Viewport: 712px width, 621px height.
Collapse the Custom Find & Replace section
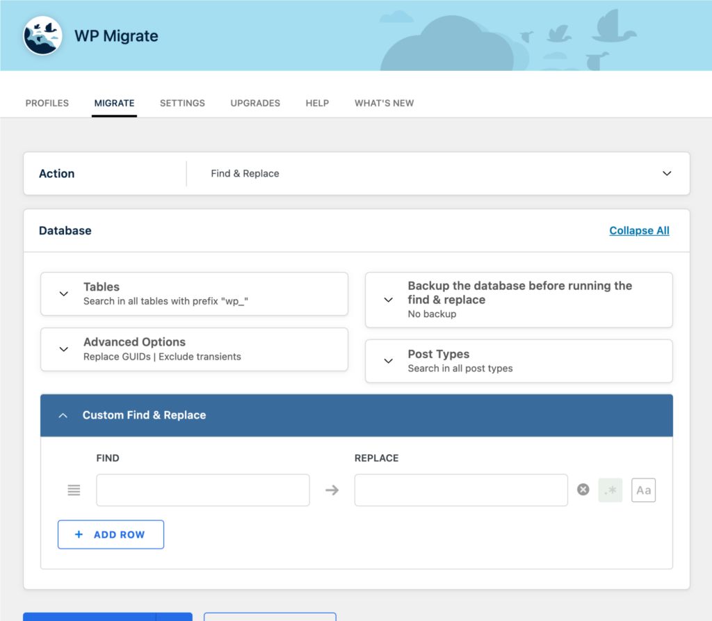pyautogui.click(x=63, y=415)
